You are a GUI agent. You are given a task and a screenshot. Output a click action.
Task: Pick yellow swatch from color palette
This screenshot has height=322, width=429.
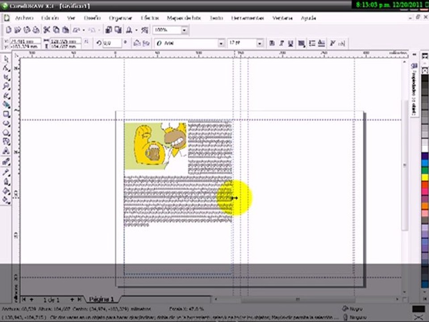click(x=425, y=178)
